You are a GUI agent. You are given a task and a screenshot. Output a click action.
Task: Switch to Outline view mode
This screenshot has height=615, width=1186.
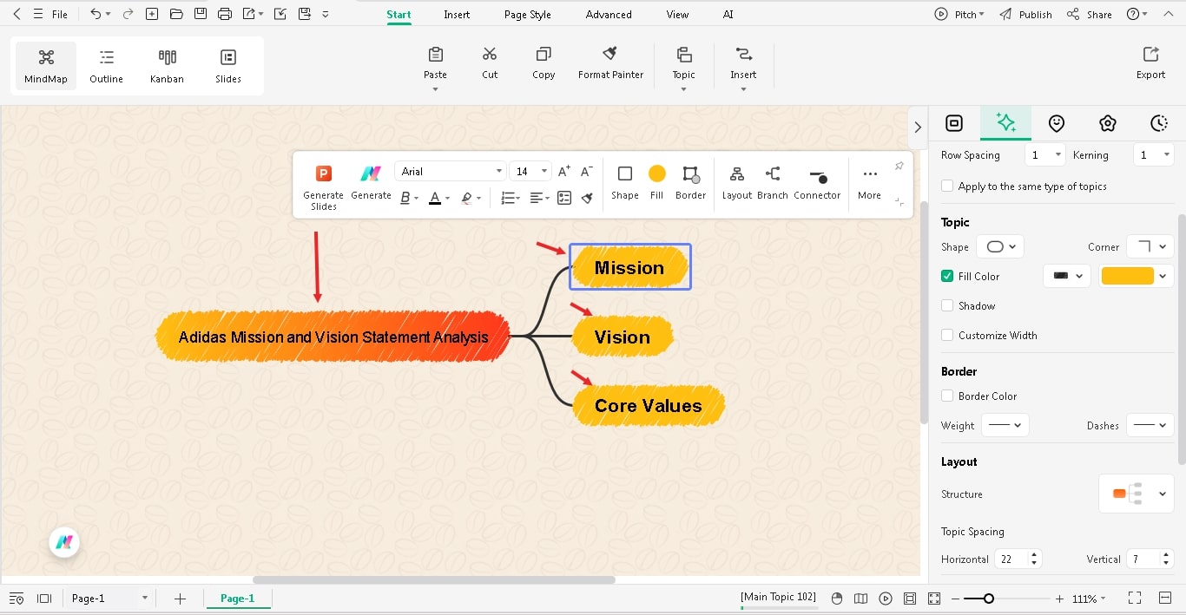(x=106, y=66)
